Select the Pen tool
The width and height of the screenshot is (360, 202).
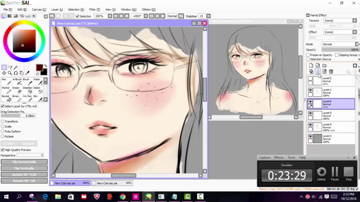click(6, 81)
